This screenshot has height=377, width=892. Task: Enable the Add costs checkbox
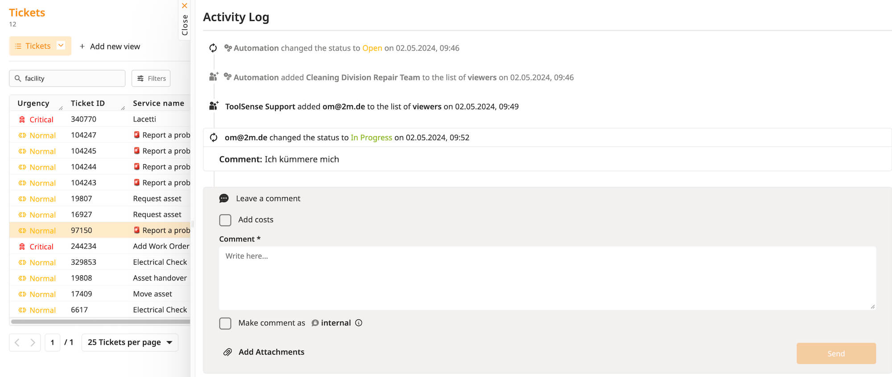[225, 220]
